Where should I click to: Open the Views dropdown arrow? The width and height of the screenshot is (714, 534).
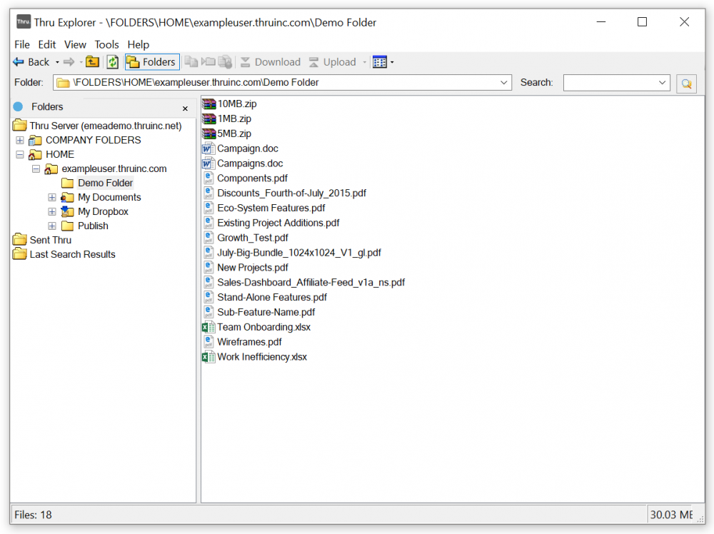(392, 62)
